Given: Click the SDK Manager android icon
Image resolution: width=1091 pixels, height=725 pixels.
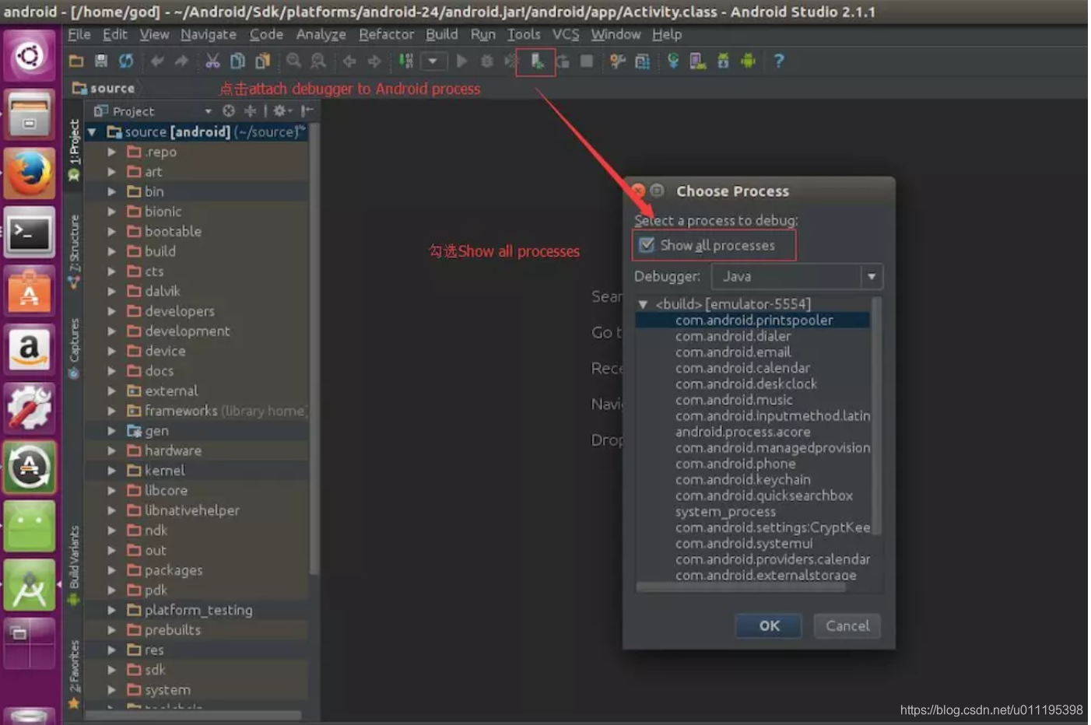Looking at the screenshot, I should 723,61.
